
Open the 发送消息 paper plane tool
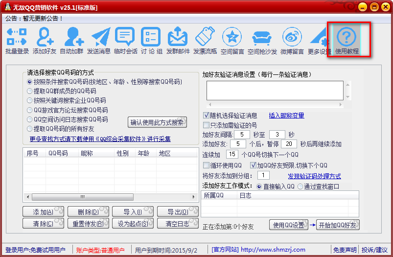pyautogui.click(x=99, y=41)
